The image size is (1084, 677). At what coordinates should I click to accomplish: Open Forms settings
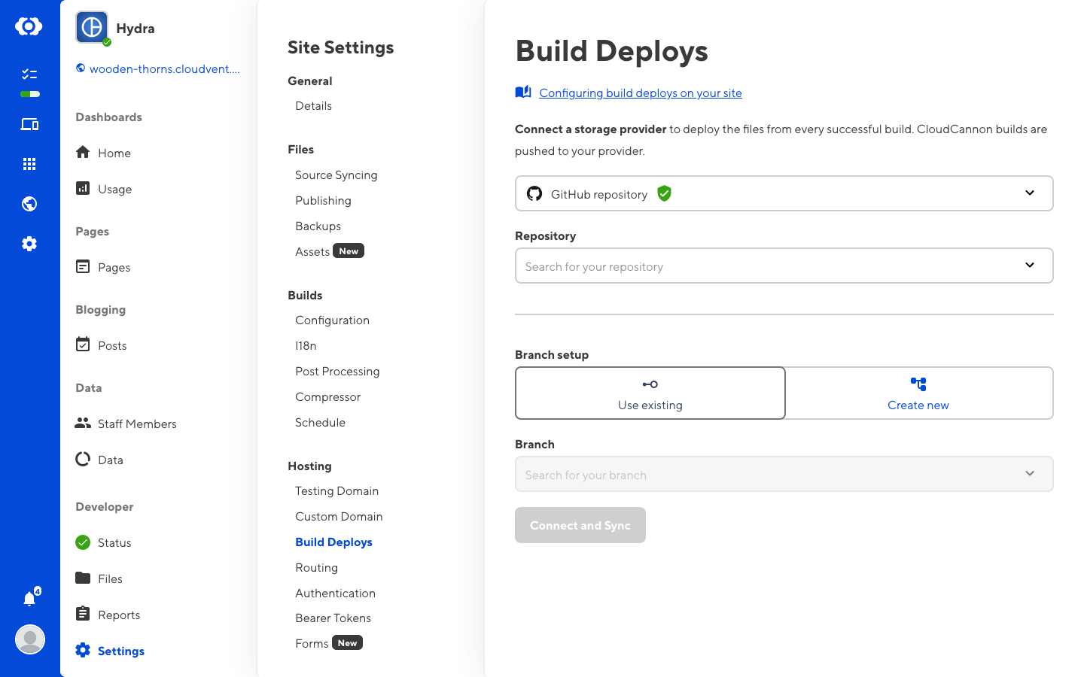[x=312, y=644]
